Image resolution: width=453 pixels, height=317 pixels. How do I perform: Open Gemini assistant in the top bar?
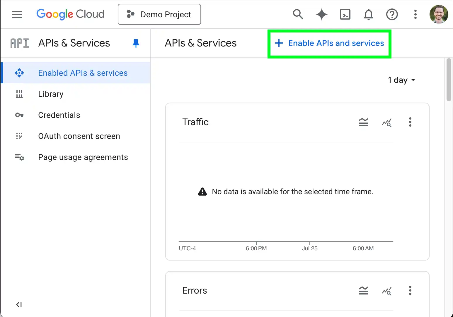pyautogui.click(x=321, y=14)
